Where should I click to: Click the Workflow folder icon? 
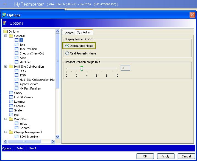point(11,119)
